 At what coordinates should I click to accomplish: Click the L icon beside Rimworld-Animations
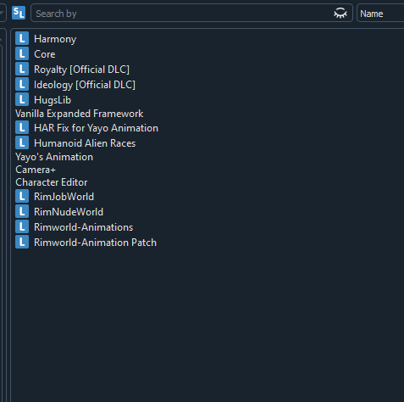click(x=22, y=226)
